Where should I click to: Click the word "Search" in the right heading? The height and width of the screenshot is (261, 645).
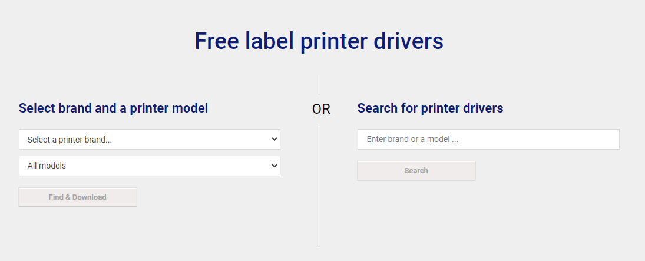coord(377,108)
